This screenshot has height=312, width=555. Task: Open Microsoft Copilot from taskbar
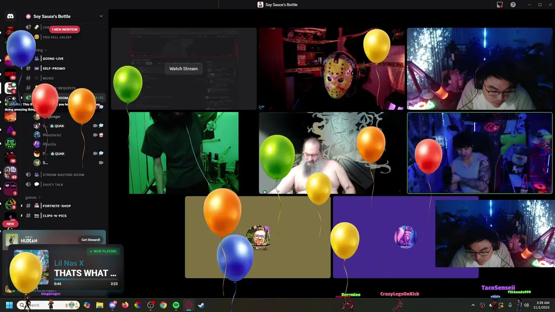click(x=87, y=305)
